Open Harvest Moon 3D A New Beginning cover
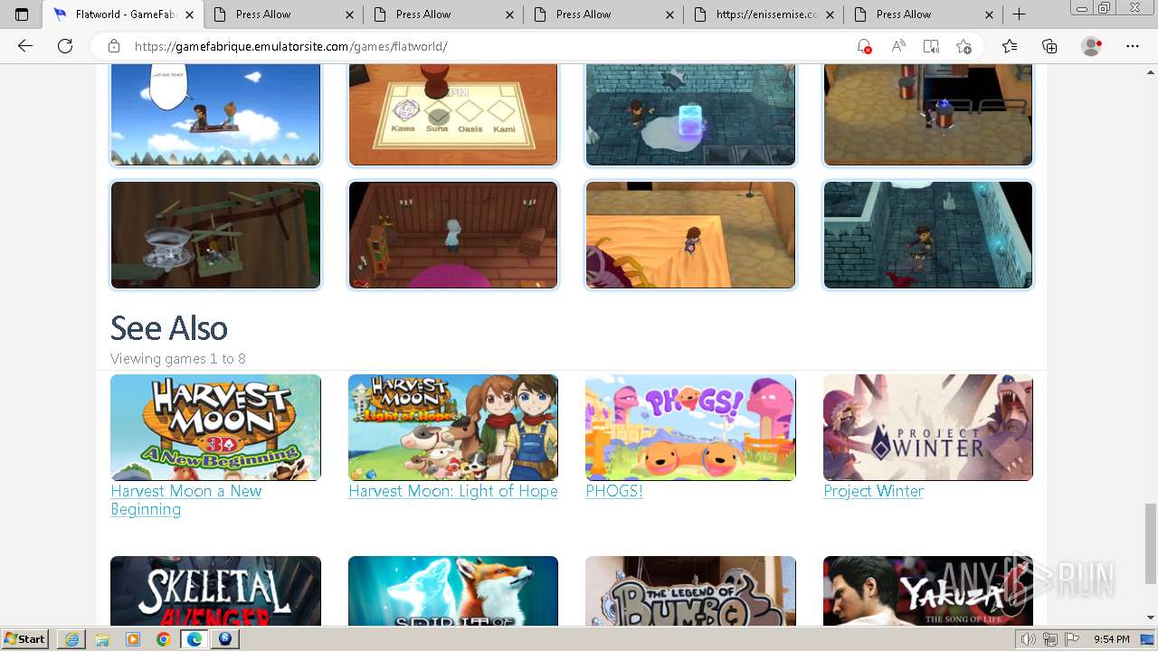The height and width of the screenshot is (651, 1158). coord(215,428)
